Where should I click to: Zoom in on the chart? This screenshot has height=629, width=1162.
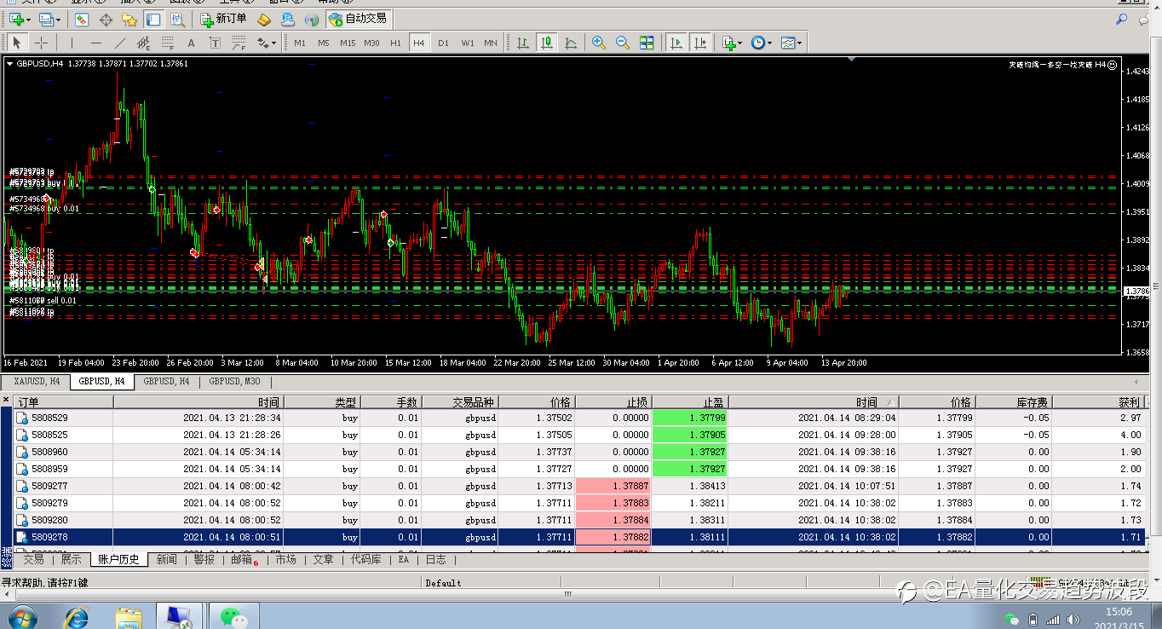(x=599, y=43)
